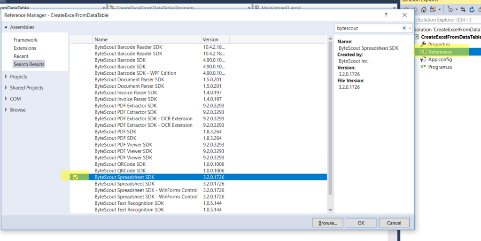Select ByteScout Barcode SDK - WPF Edition row
481x241 pixels.
(x=198, y=73)
